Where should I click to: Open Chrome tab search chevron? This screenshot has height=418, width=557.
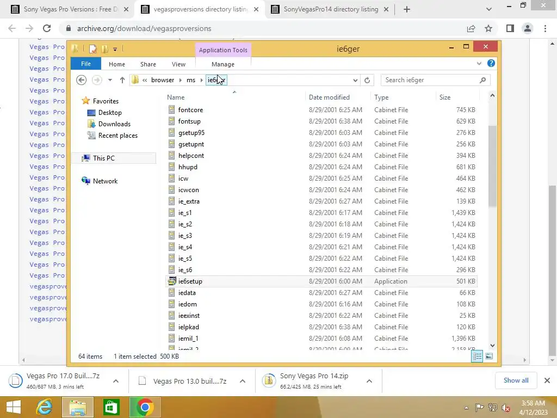[x=489, y=9]
